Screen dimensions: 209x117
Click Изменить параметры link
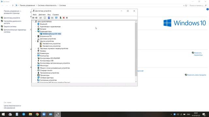point(198,54)
